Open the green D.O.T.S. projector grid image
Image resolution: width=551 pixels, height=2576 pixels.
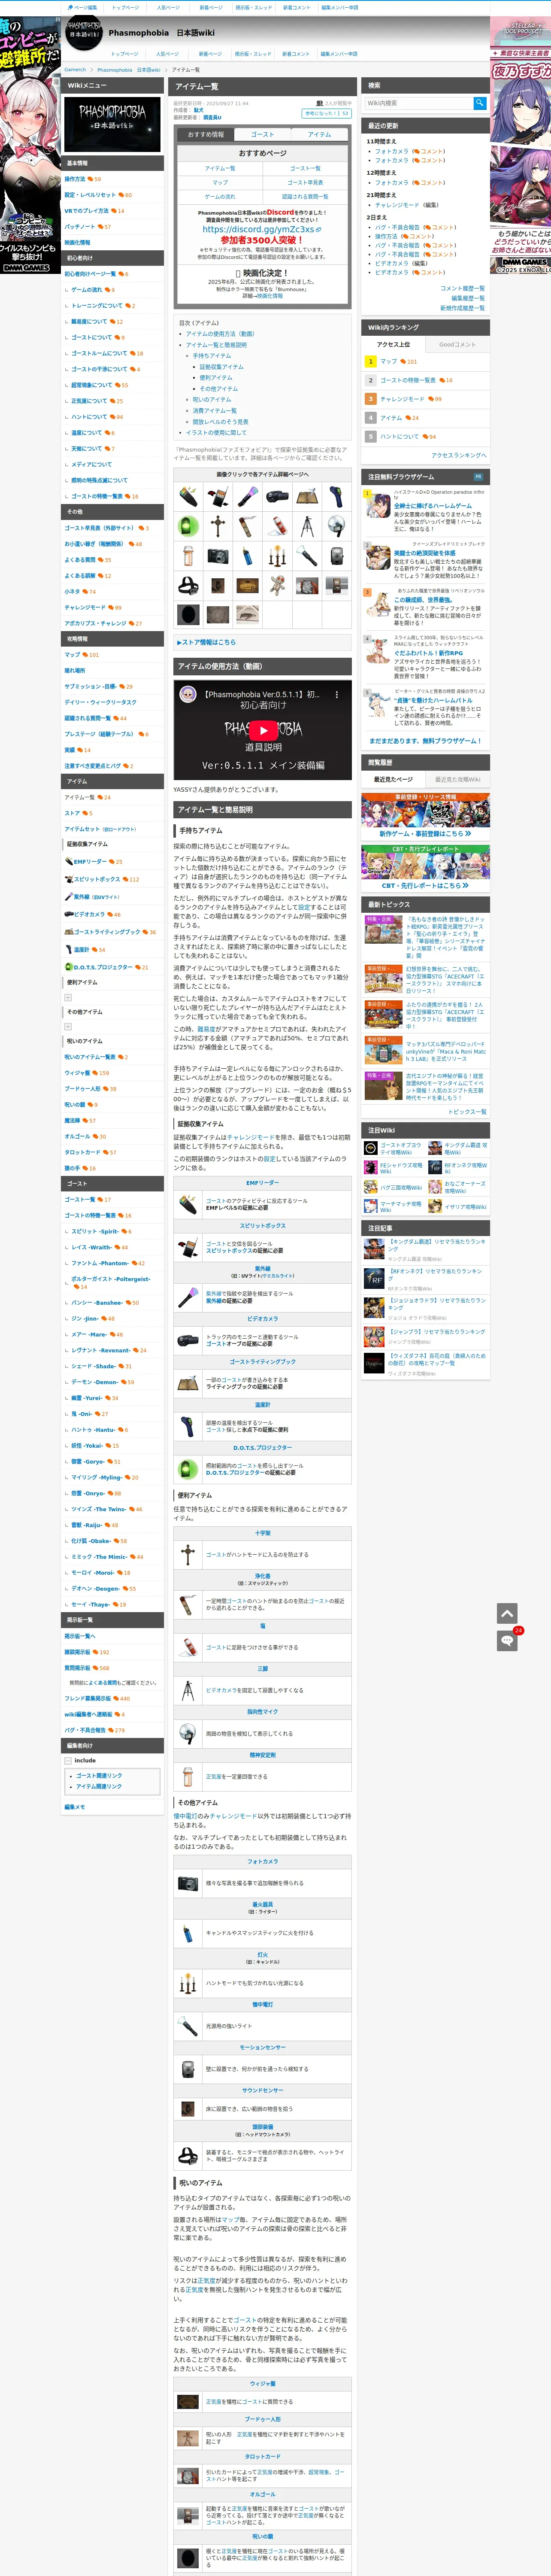click(188, 526)
